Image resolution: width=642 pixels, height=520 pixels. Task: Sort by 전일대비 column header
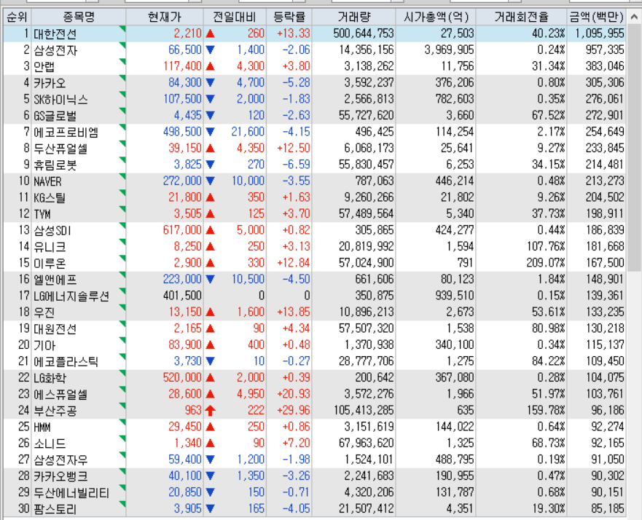point(235,17)
